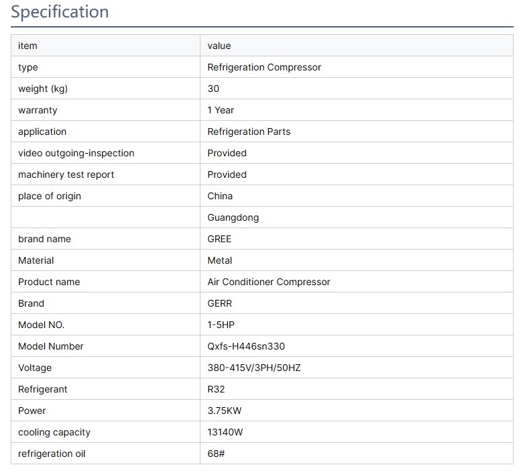The width and height of the screenshot is (523, 473).
Task: Select the 'GERR' Brand value
Action: pyautogui.click(x=219, y=303)
